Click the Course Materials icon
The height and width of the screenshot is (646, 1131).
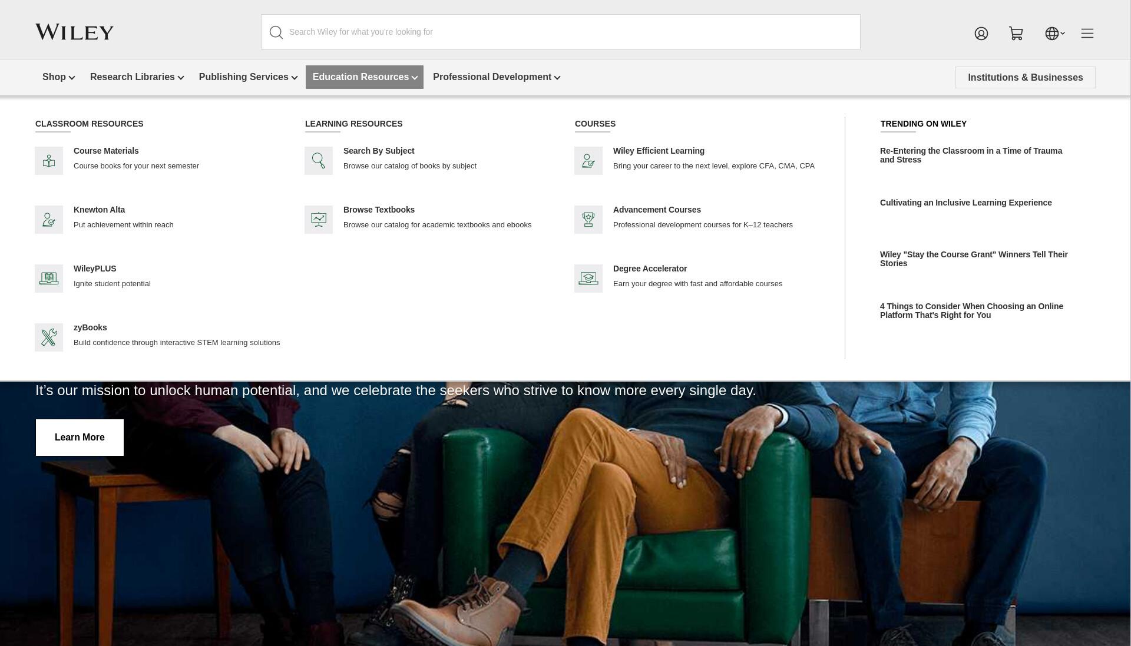49,161
